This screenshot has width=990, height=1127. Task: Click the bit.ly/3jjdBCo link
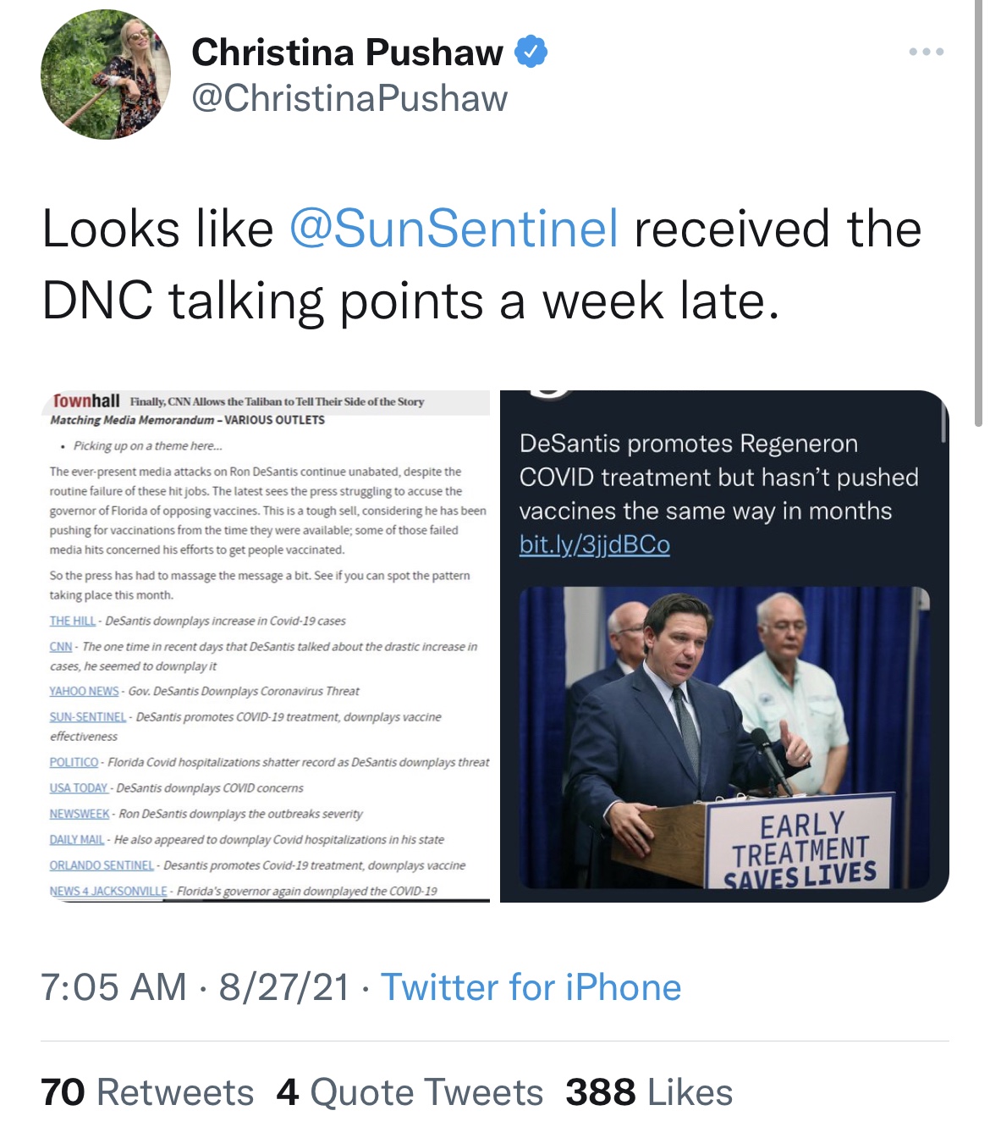coord(595,544)
